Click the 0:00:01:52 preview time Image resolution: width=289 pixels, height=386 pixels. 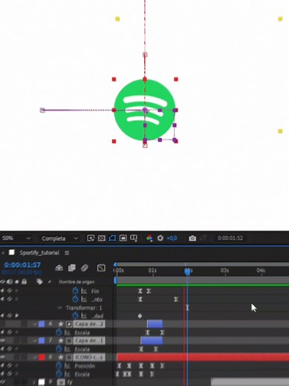tap(230, 238)
